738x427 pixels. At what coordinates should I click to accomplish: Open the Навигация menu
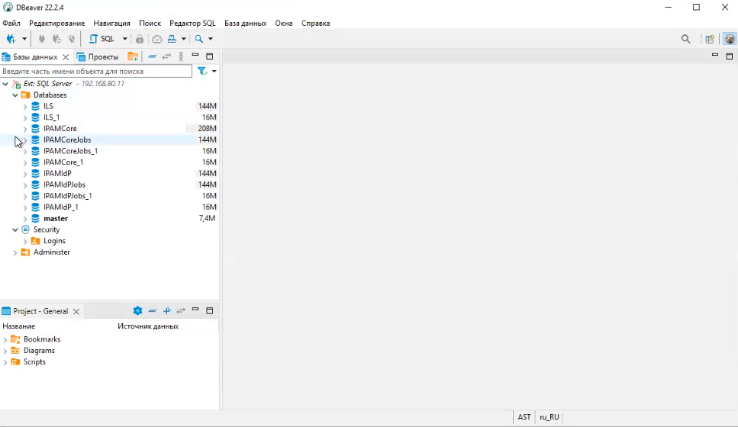click(x=111, y=23)
